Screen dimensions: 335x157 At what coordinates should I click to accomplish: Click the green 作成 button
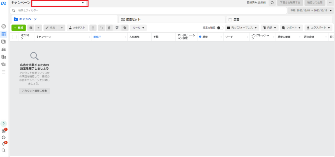click(19, 28)
